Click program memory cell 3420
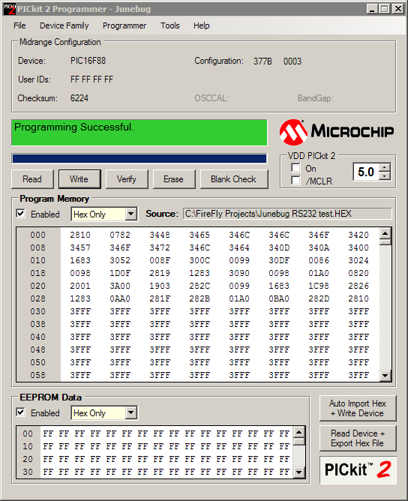 click(358, 235)
